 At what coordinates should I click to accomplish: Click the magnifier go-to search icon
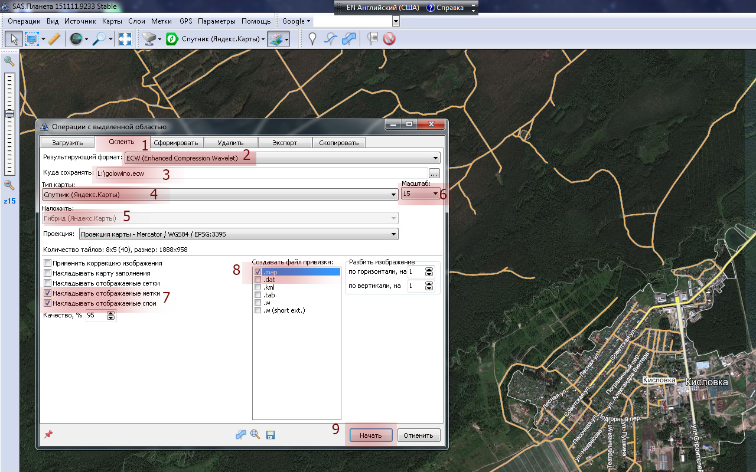tap(99, 39)
